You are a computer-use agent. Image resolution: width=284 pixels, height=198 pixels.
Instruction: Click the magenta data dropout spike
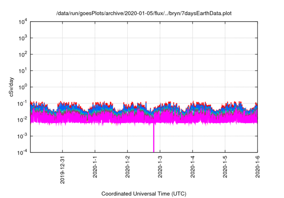154,138
